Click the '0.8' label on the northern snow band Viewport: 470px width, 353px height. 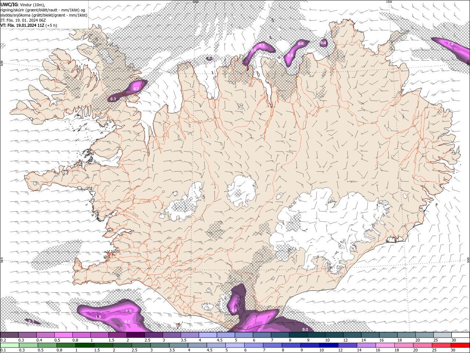[x=290, y=55]
